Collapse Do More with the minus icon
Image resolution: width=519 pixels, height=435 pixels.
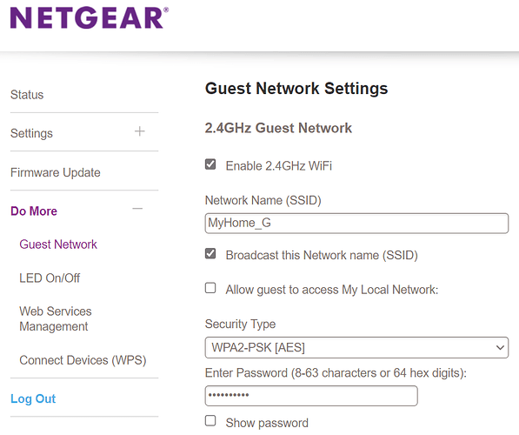(137, 209)
